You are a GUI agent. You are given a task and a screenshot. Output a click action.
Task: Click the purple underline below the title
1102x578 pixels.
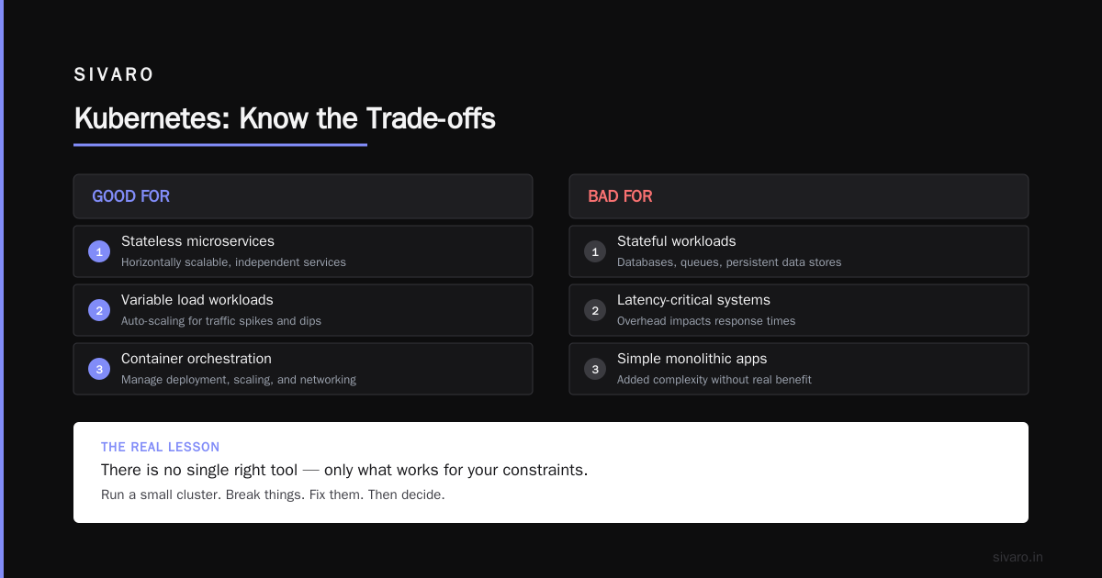220,144
